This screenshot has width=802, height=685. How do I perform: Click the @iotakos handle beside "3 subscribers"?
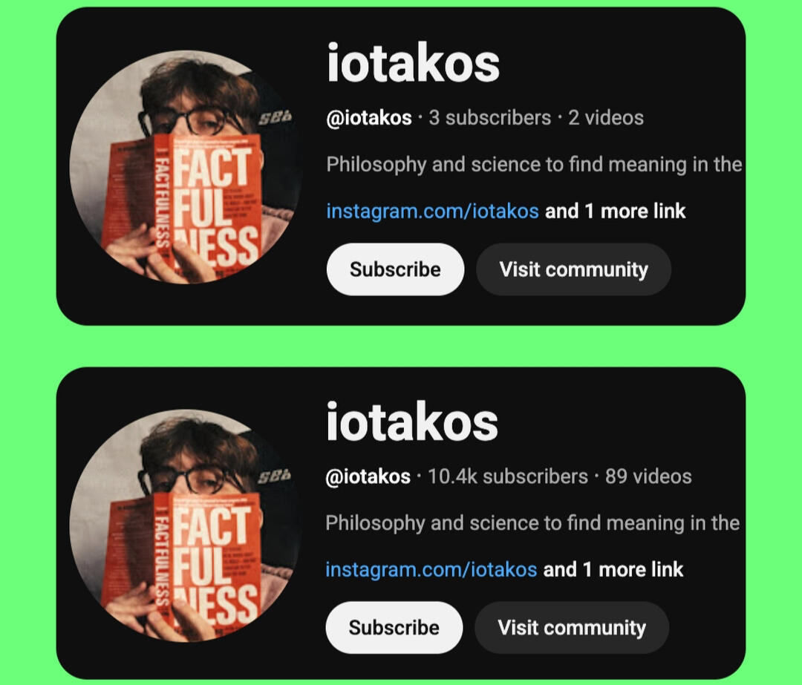pyautogui.click(x=369, y=117)
